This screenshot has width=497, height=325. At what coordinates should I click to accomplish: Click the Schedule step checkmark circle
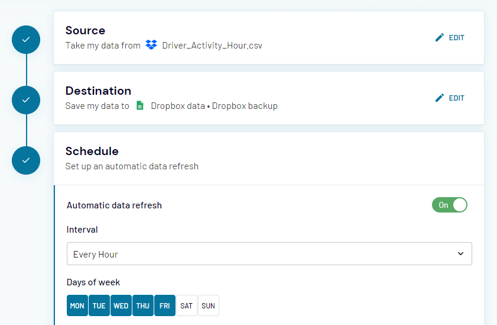click(x=26, y=160)
